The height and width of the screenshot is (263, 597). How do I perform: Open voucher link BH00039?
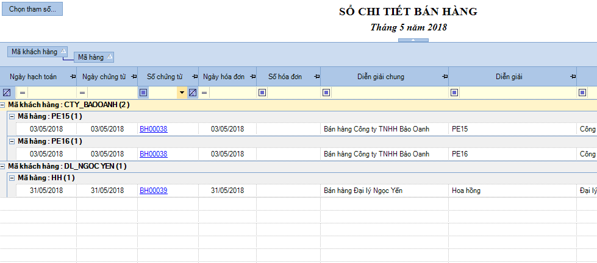point(153,191)
